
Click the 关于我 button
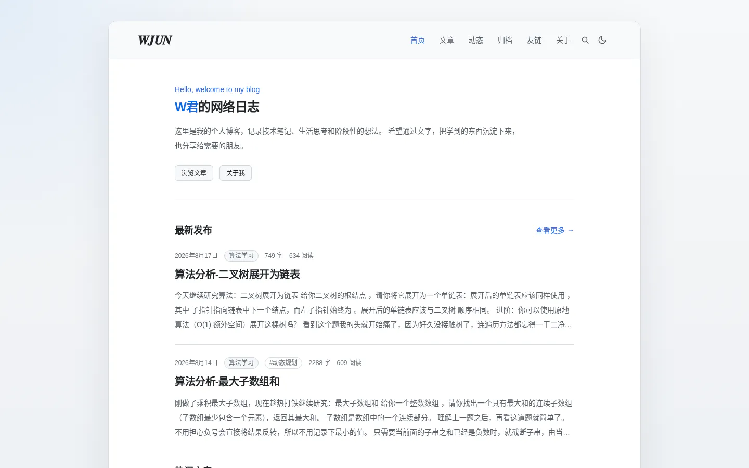pos(236,173)
